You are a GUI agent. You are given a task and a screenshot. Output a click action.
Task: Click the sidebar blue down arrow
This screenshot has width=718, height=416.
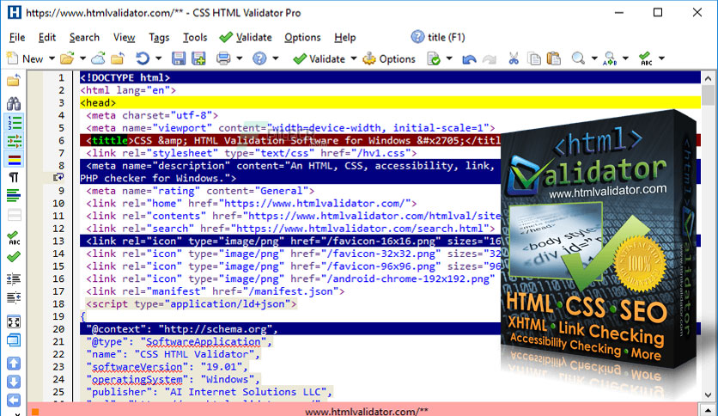click(14, 382)
